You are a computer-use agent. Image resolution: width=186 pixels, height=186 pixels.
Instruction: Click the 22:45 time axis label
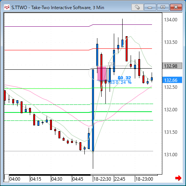tap(120, 179)
